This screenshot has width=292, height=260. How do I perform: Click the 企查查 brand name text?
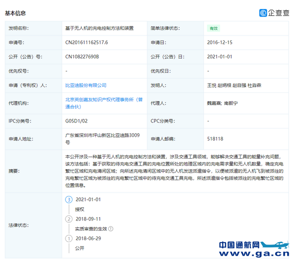tap(278, 13)
